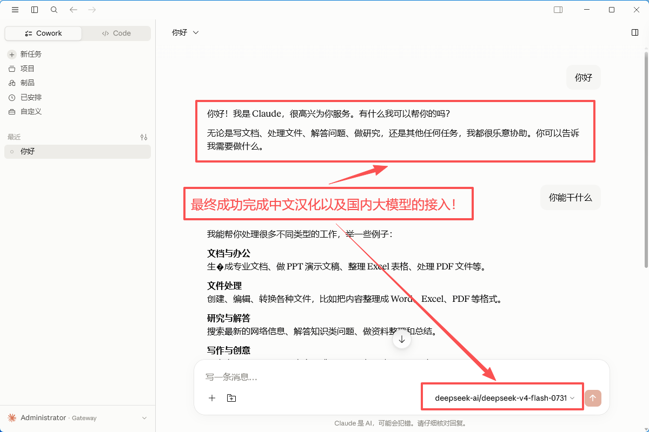
Task: Click the 写一条消息 message input field
Action: [401, 377]
